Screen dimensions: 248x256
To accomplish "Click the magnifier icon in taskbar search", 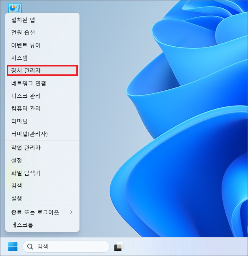I will tap(30, 247).
